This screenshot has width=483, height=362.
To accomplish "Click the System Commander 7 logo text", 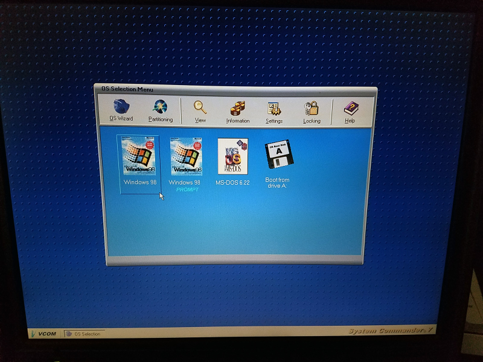I will (391, 331).
